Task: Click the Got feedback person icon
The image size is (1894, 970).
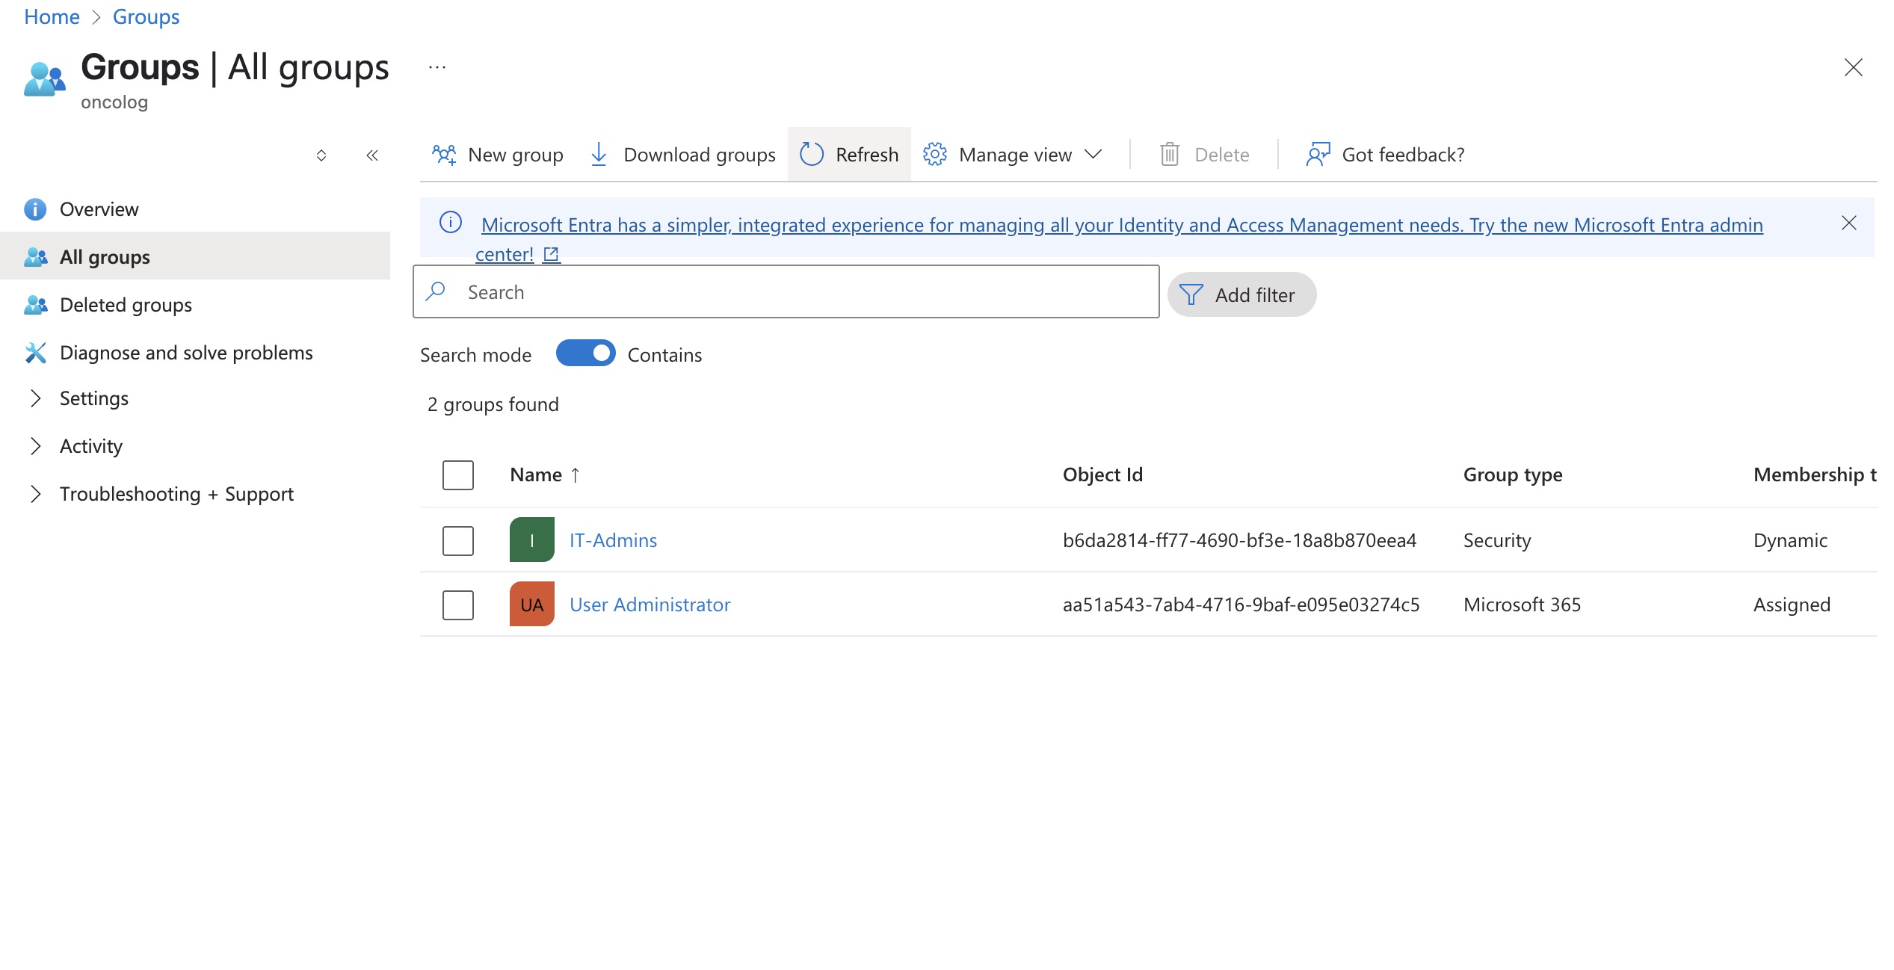Action: click(1318, 155)
